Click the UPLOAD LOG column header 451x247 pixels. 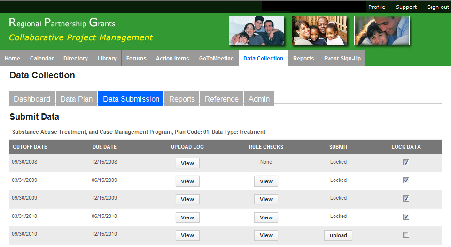pos(187,147)
